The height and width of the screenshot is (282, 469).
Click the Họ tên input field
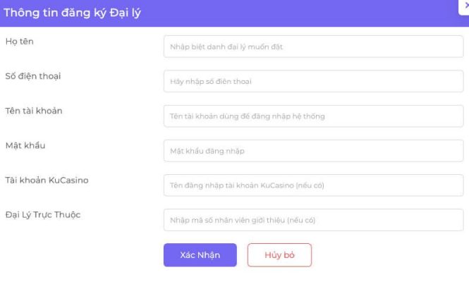314,47
